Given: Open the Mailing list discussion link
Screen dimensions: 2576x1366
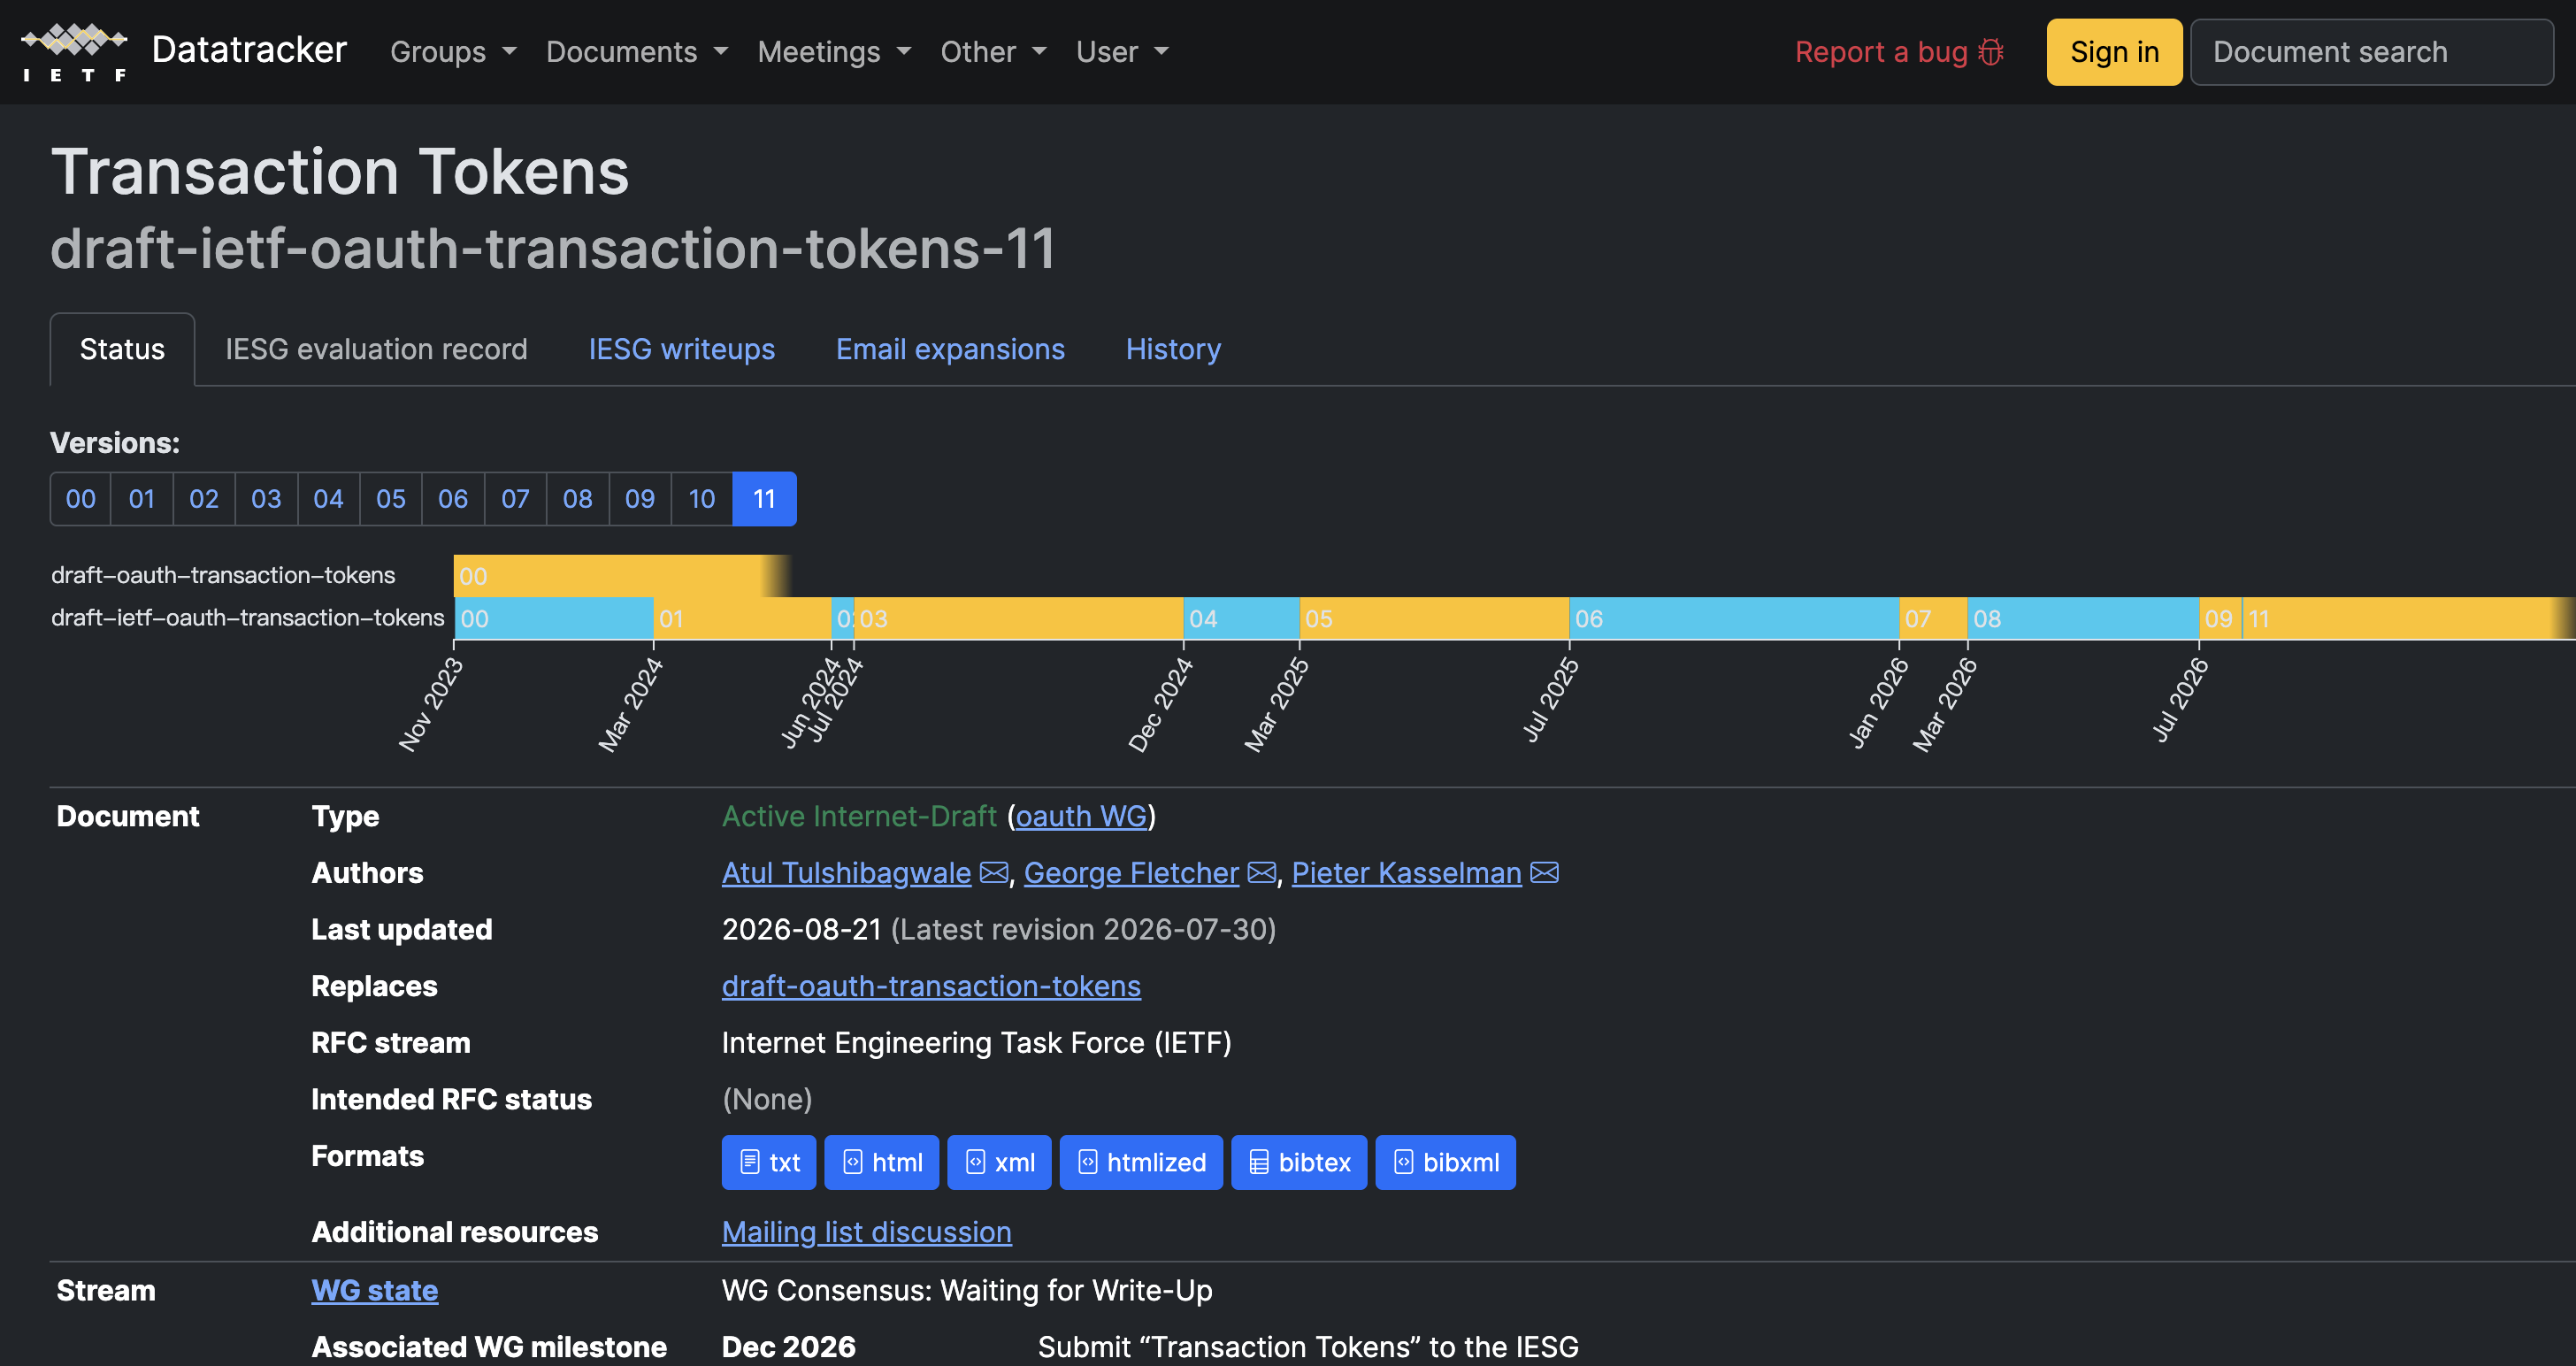Looking at the screenshot, I should click(866, 1232).
